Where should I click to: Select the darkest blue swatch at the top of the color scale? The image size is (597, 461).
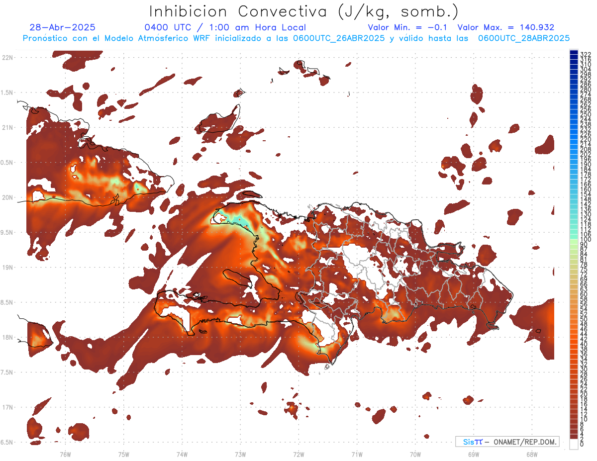tap(574, 52)
